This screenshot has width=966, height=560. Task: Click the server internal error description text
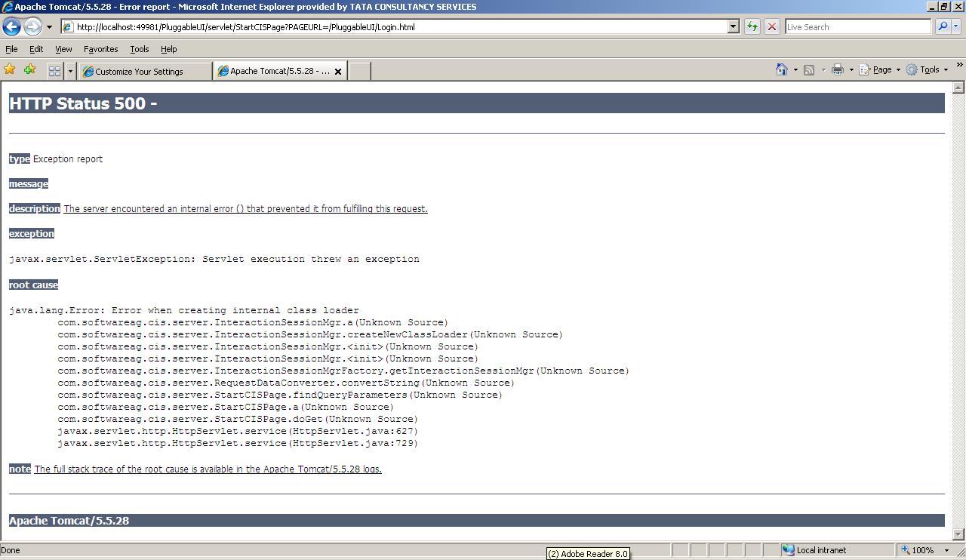point(245,209)
